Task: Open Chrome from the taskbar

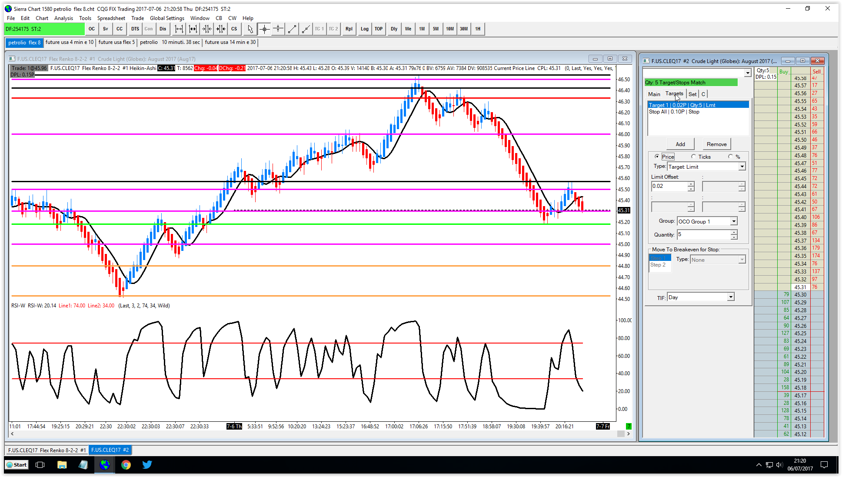Action: click(126, 465)
